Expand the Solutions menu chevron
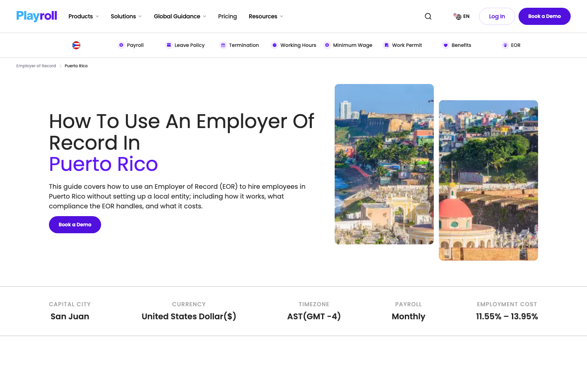This screenshot has width=587, height=367. (x=140, y=16)
